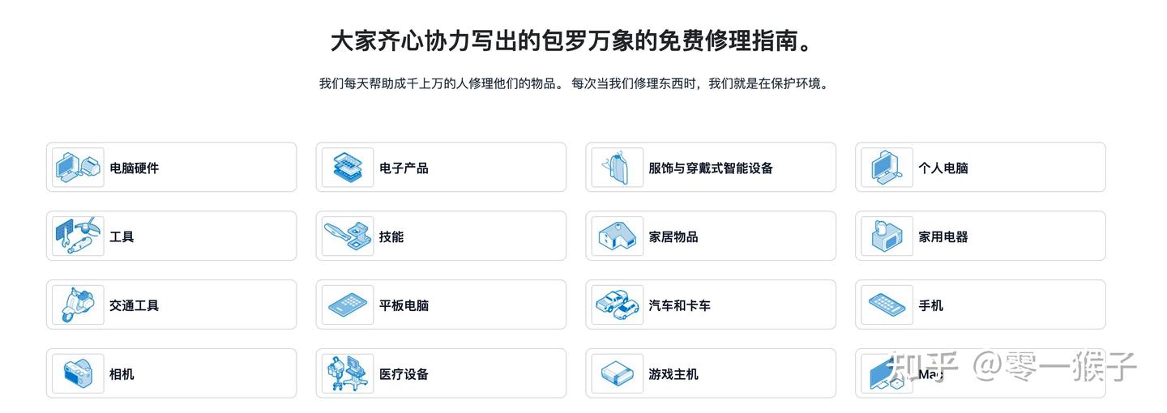Click the 手机 phone icon
Screen dimensions: 1167x413
[x=887, y=305]
